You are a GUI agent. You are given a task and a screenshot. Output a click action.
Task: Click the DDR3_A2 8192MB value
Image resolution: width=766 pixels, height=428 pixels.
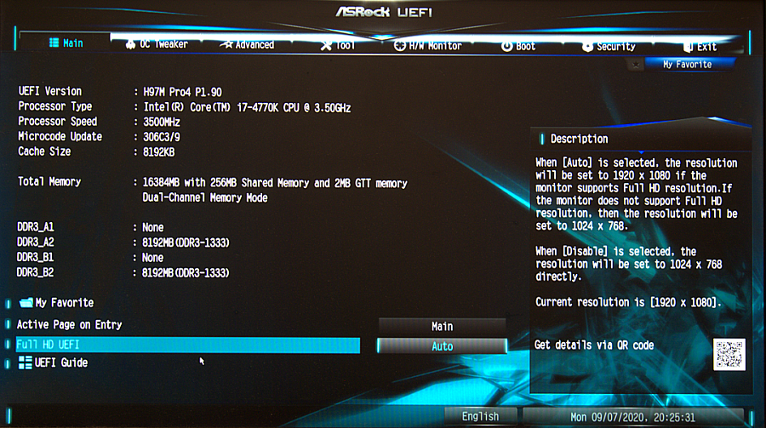point(186,243)
